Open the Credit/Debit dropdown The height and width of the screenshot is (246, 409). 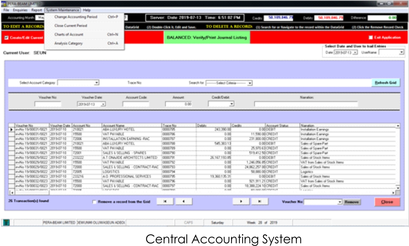click(x=232, y=104)
